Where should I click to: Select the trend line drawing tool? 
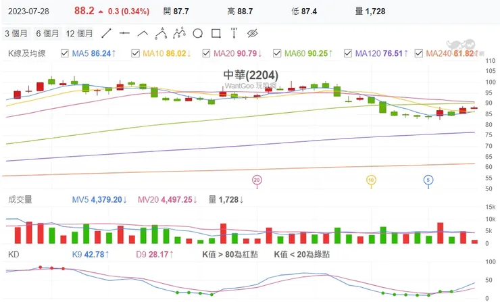(x=106, y=33)
